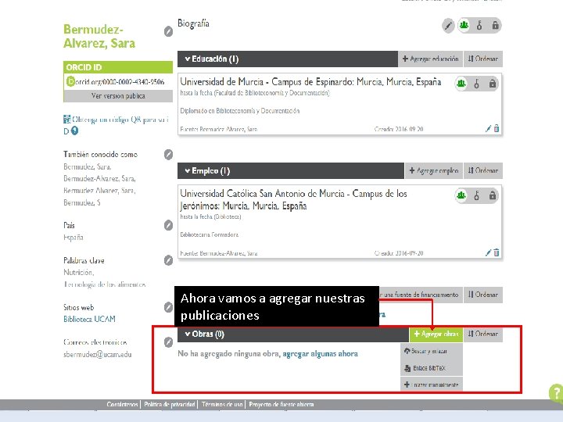Click Ver versión pública button
Viewport: 563px width, 422px height.
click(x=118, y=96)
